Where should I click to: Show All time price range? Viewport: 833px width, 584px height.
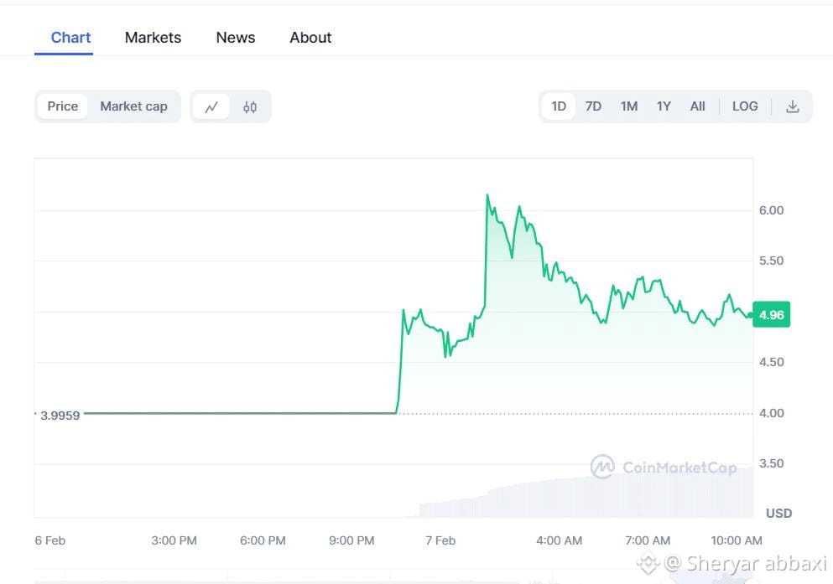pyautogui.click(x=698, y=106)
